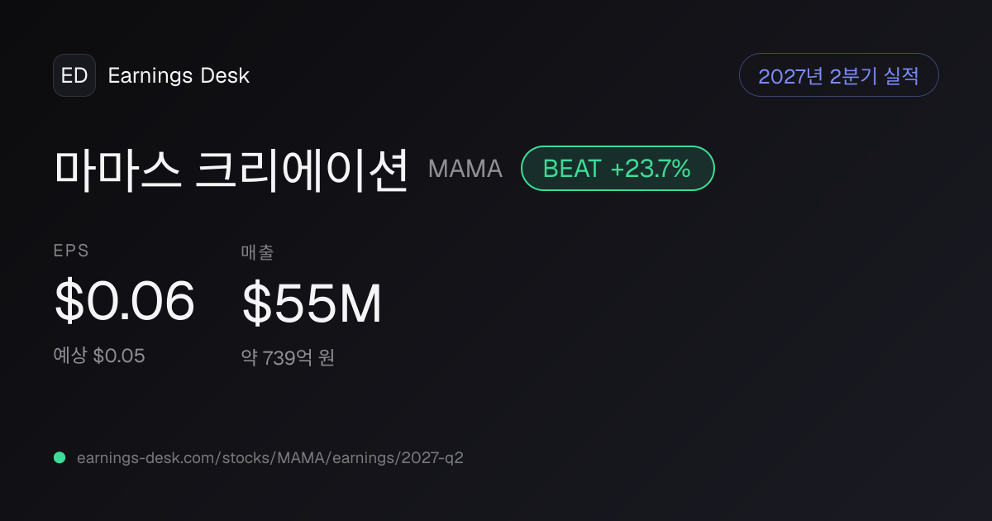Select the $0.05 expected EPS figure
The image size is (992, 521).
click(x=119, y=356)
